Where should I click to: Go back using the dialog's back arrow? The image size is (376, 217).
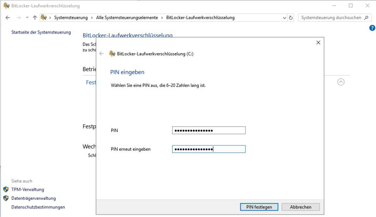pyautogui.click(x=101, y=54)
